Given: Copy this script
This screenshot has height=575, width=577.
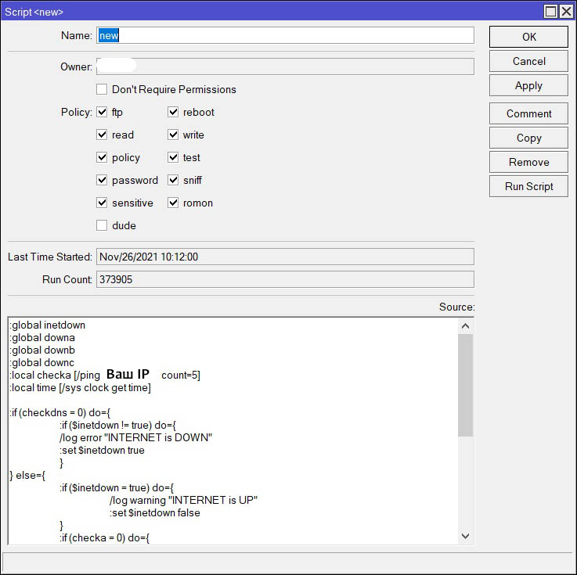Looking at the screenshot, I should 528,138.
